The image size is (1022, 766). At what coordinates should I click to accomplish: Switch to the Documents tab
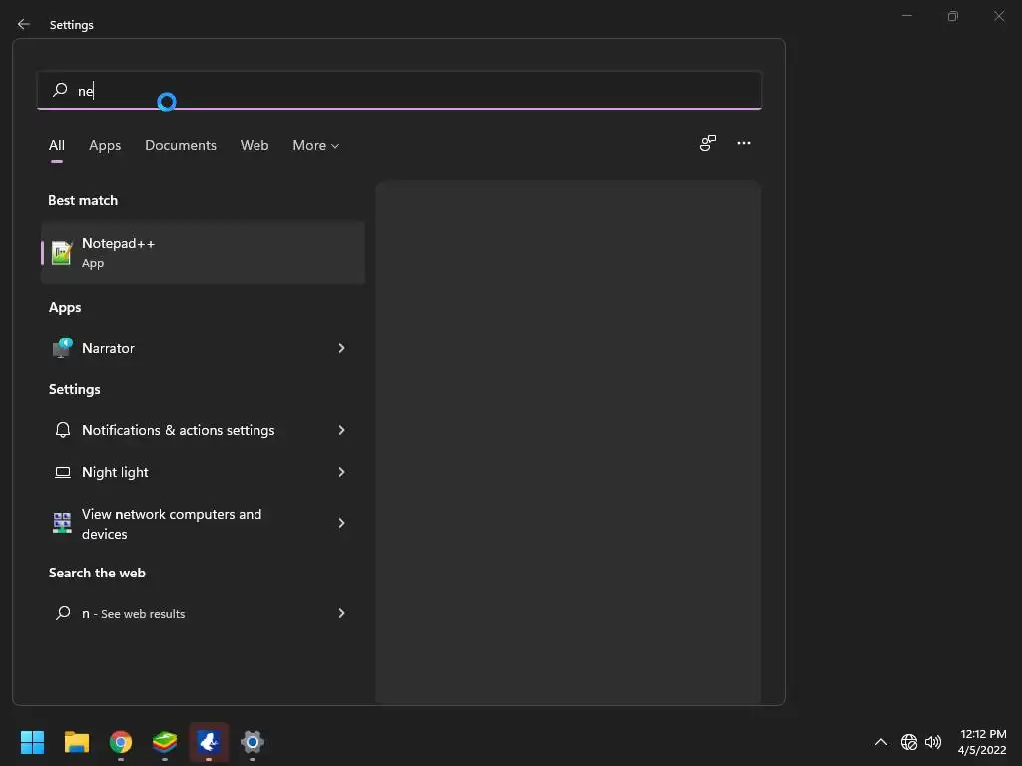(x=181, y=145)
